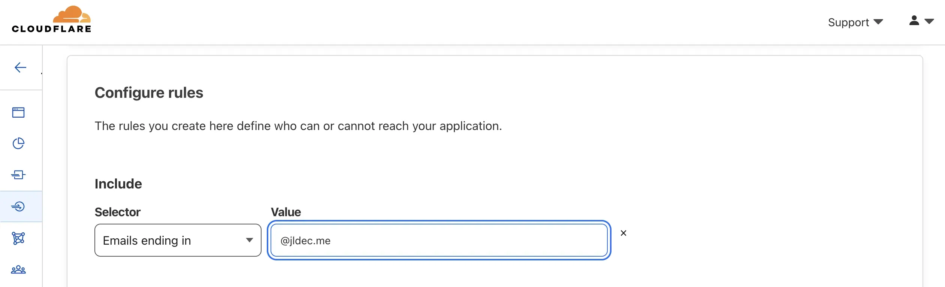945x287 pixels.
Task: Expand the Support dropdown arrow
Action: coord(879,22)
